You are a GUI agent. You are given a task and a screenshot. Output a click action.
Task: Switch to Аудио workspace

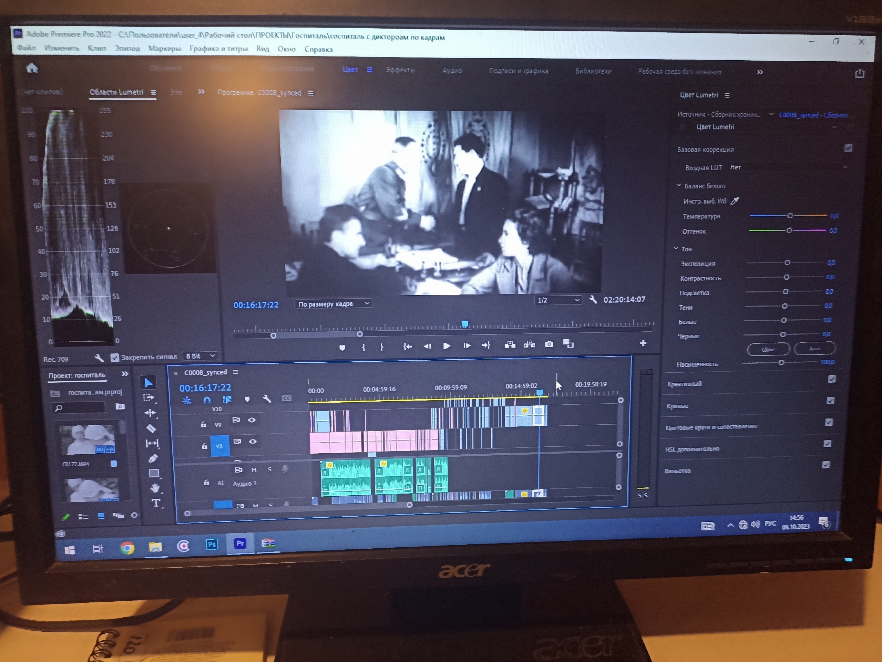452,71
